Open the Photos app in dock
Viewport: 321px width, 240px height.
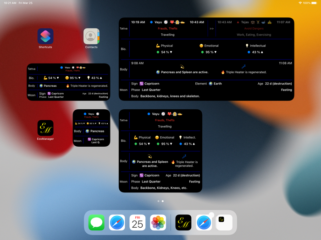tap(158, 223)
